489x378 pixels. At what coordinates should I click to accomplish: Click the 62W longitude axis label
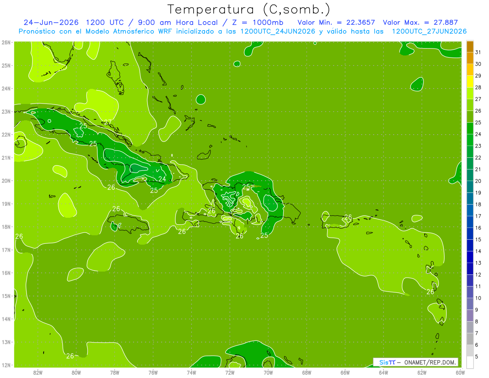point(422,372)
